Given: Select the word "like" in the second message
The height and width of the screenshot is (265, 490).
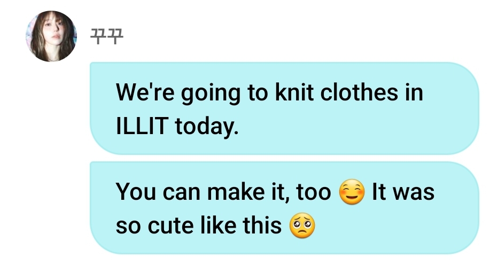Looking at the screenshot, I should coord(218,225).
